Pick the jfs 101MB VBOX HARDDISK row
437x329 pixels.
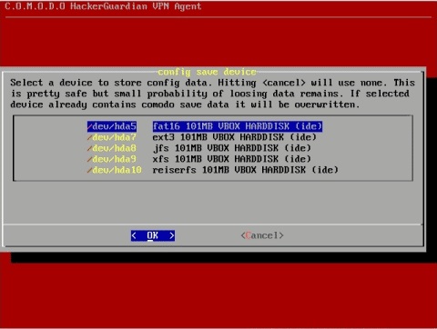(x=232, y=148)
